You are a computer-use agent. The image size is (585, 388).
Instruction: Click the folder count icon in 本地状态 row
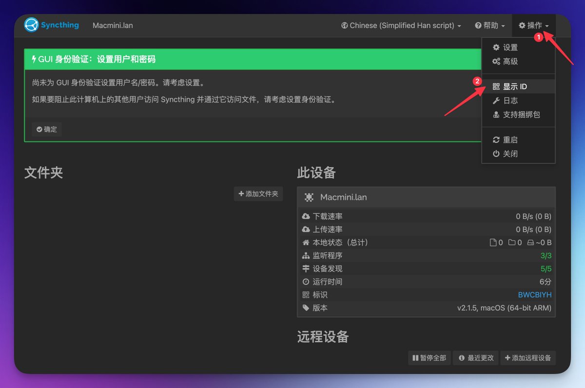(512, 243)
